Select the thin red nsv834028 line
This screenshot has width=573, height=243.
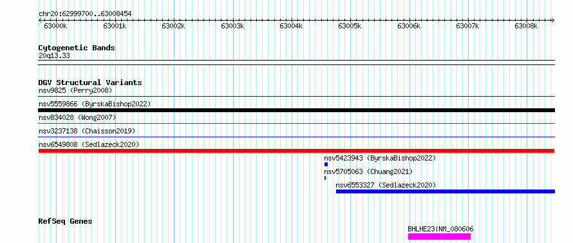click(x=296, y=124)
